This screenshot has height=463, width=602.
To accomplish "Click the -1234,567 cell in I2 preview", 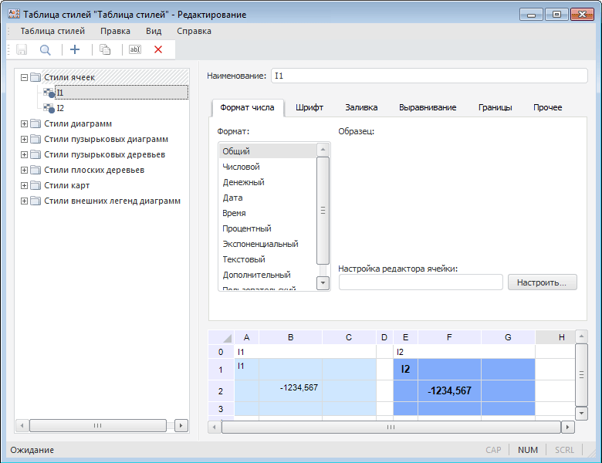I will coord(449,390).
